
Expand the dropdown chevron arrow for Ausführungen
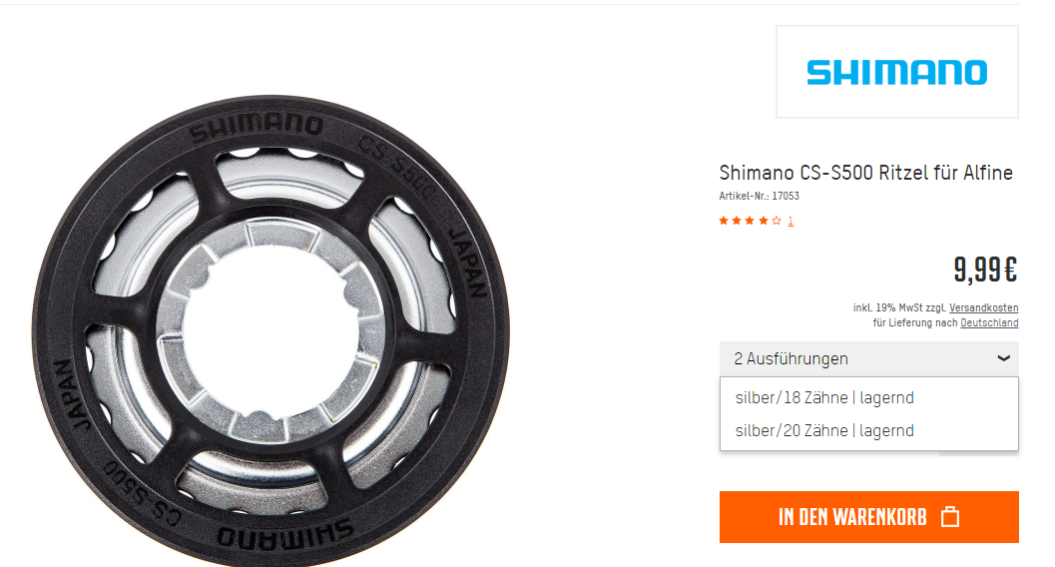point(1003,358)
